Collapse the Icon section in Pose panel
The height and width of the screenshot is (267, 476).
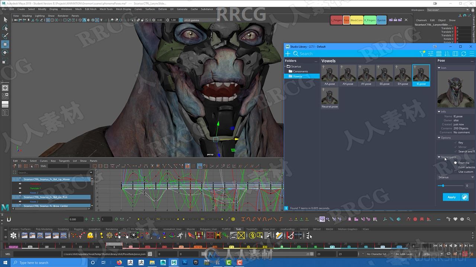coord(439,68)
